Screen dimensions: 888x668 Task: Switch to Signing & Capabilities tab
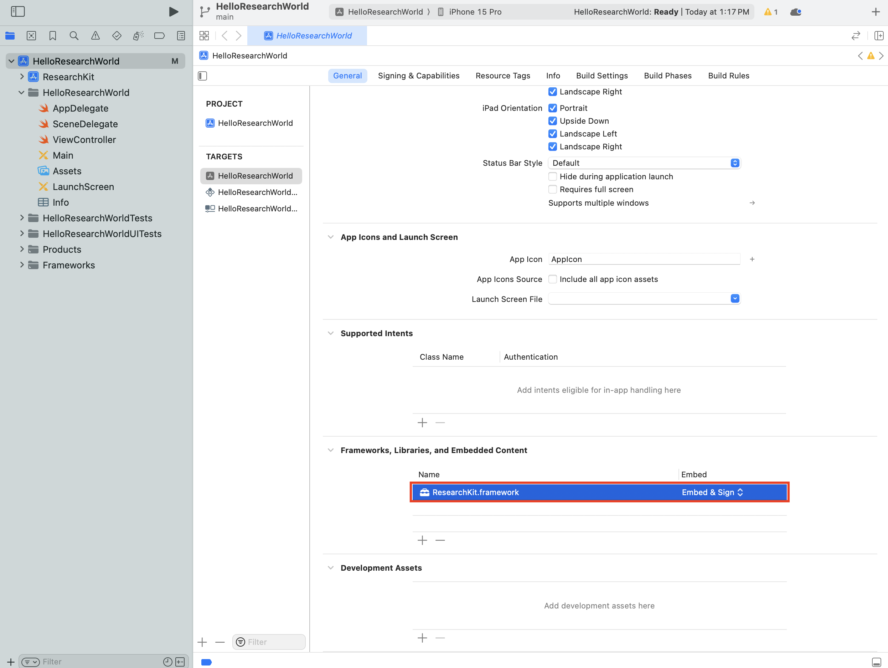pyautogui.click(x=418, y=76)
